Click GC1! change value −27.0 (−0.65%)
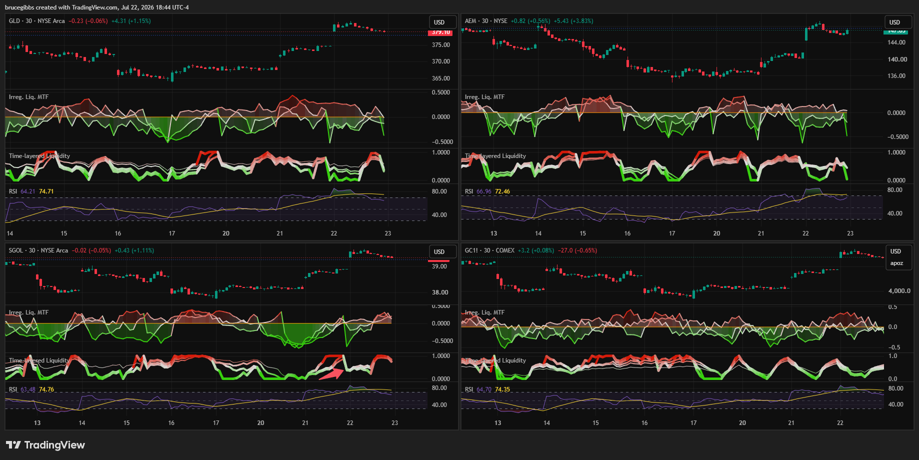This screenshot has height=460, width=919. click(577, 250)
